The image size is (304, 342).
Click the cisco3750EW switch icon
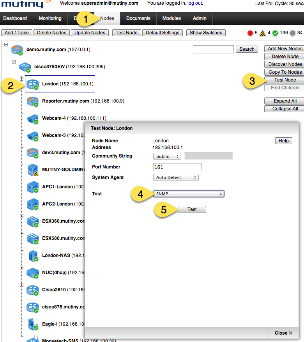click(25, 67)
